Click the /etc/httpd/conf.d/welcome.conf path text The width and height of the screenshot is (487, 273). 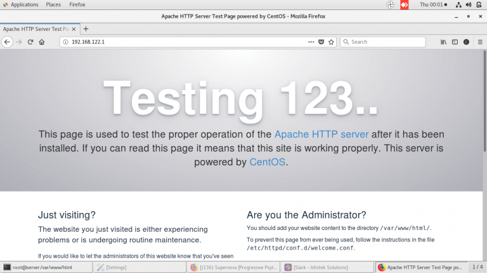click(x=300, y=248)
